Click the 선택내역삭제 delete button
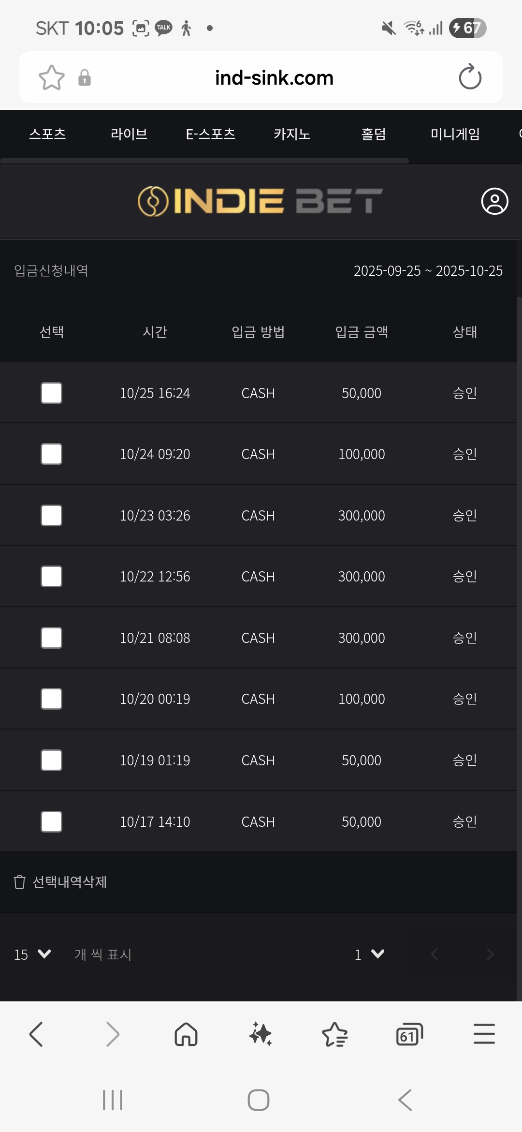The width and height of the screenshot is (522, 1132). click(x=61, y=882)
